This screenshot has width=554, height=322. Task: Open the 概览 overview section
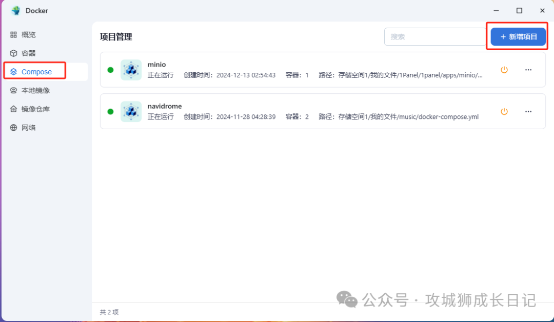click(x=28, y=34)
